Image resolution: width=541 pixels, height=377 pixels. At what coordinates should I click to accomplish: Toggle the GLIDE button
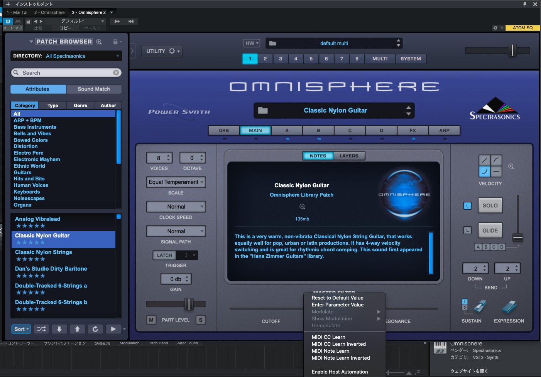point(490,231)
